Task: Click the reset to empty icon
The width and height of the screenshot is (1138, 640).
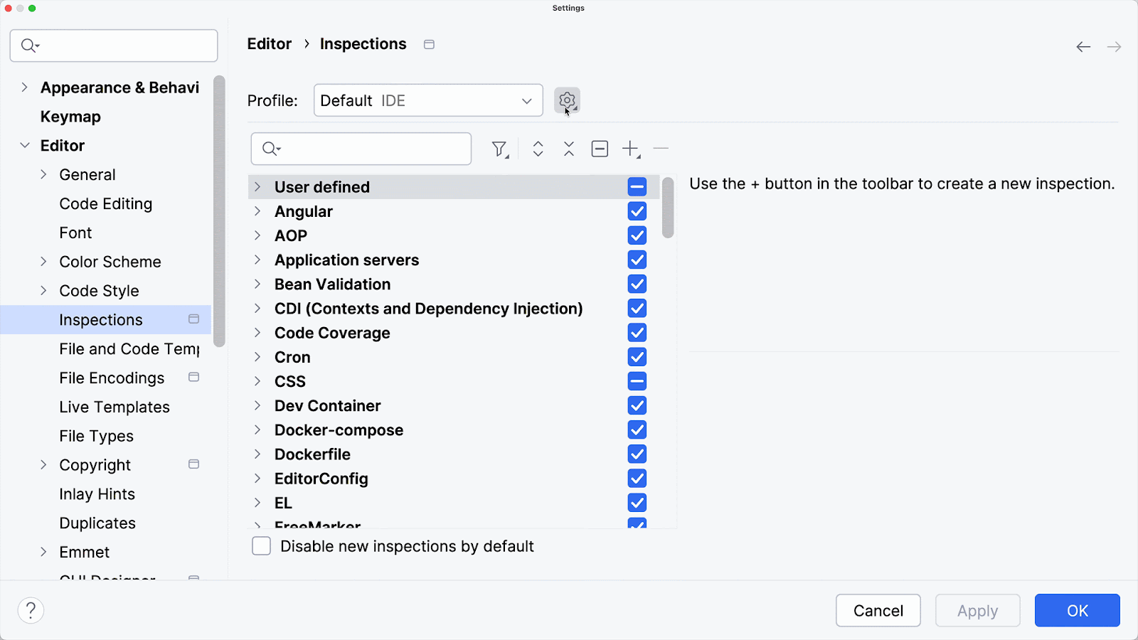Action: click(600, 149)
